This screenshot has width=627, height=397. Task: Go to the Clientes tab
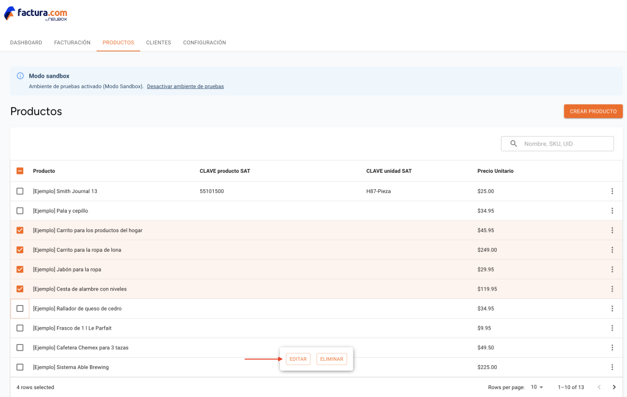click(x=159, y=42)
